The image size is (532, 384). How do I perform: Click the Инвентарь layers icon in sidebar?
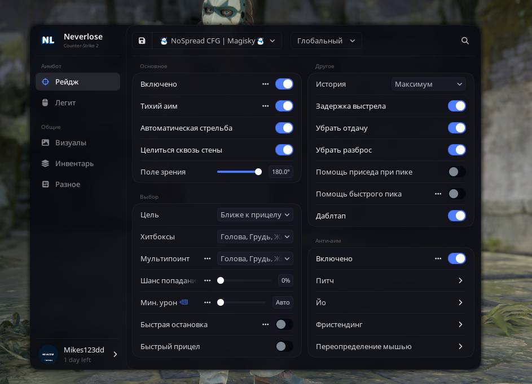click(x=46, y=164)
